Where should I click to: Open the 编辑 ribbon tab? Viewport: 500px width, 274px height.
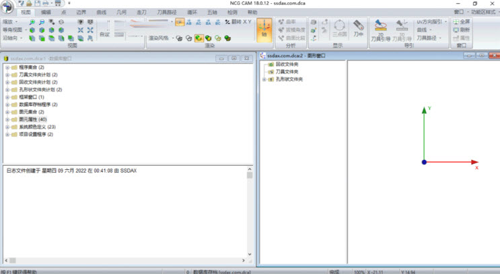coord(46,12)
